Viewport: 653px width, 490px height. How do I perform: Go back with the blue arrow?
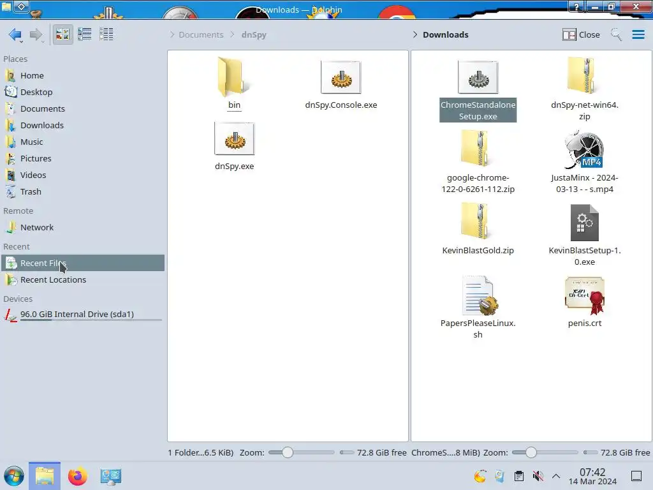pyautogui.click(x=15, y=34)
